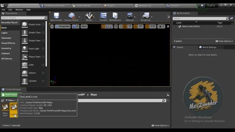Select the Visual Effects category
This screenshot has height=132, width=235.
coord(8,43)
